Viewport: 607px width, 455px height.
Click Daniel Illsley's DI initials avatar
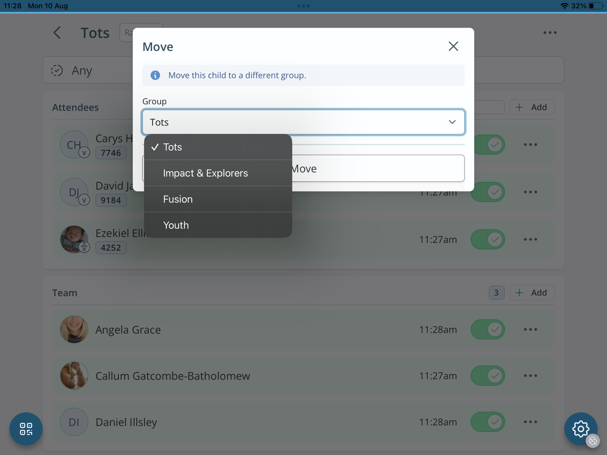click(74, 422)
